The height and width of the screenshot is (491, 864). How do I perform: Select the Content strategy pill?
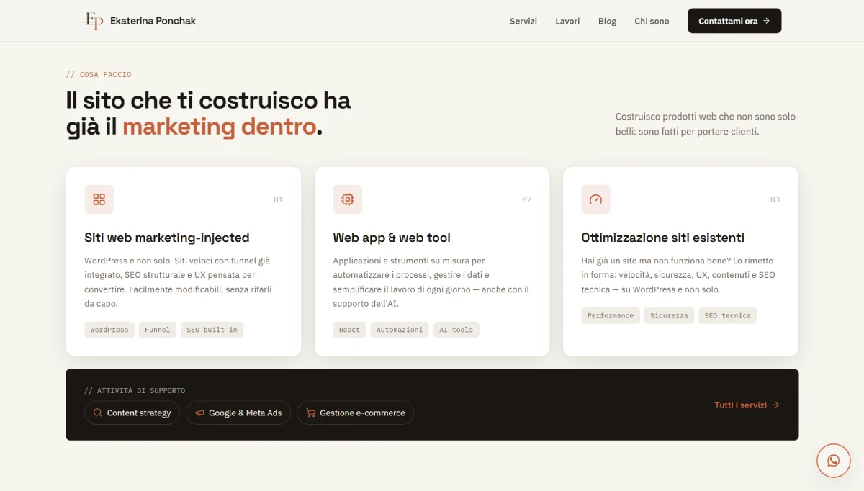tap(132, 413)
